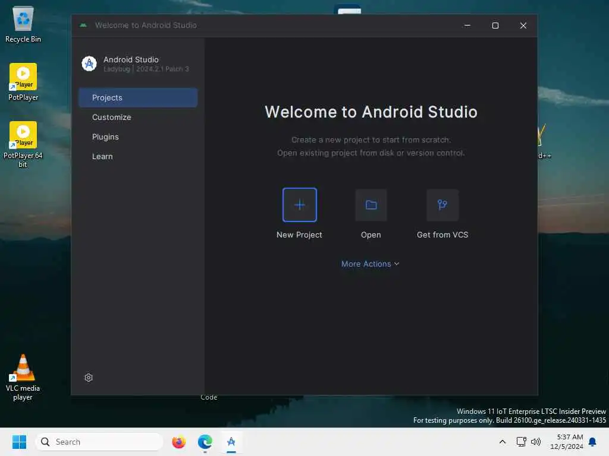Launch Firefox from the taskbar
Viewport: 609px width, 456px height.
pyautogui.click(x=178, y=442)
